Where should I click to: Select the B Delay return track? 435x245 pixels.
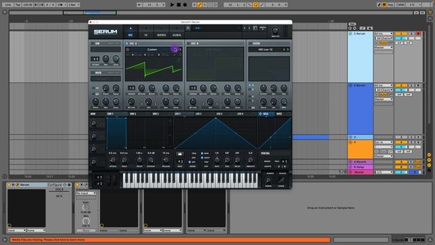(360, 167)
